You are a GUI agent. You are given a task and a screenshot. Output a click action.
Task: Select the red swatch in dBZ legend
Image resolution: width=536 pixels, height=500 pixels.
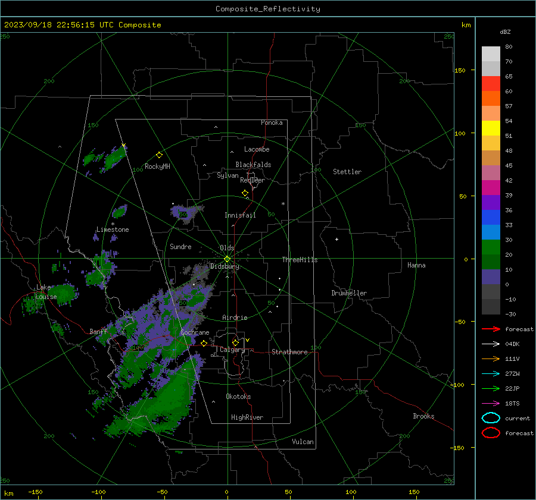pyautogui.click(x=491, y=84)
